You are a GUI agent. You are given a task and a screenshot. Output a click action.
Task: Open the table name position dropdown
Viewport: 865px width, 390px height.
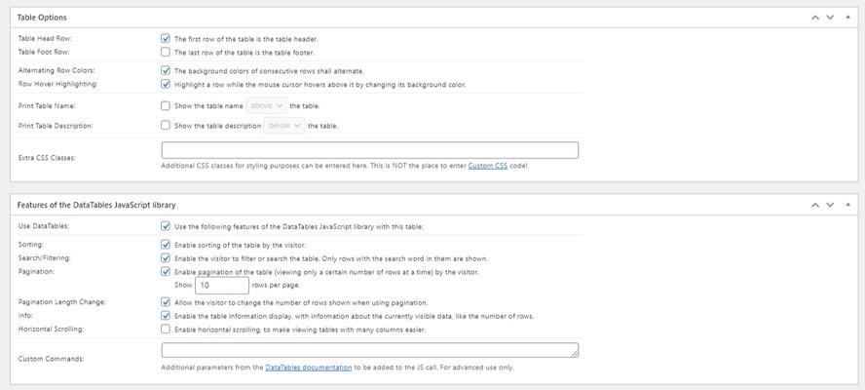(266, 105)
